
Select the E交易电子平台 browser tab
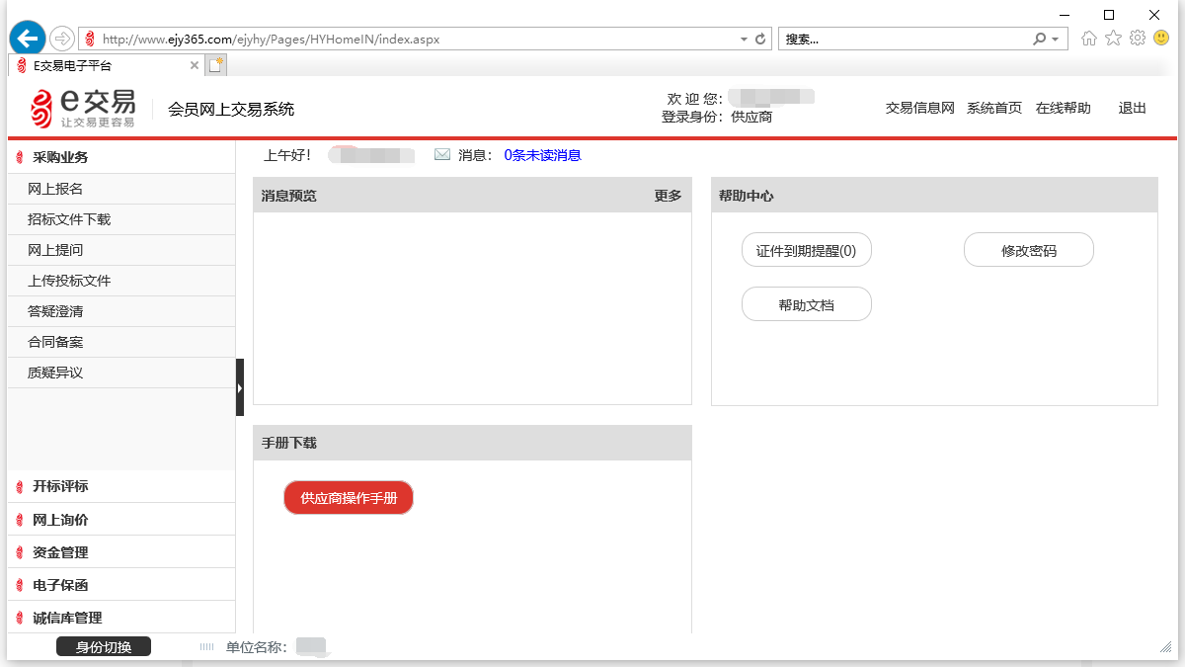coord(107,66)
